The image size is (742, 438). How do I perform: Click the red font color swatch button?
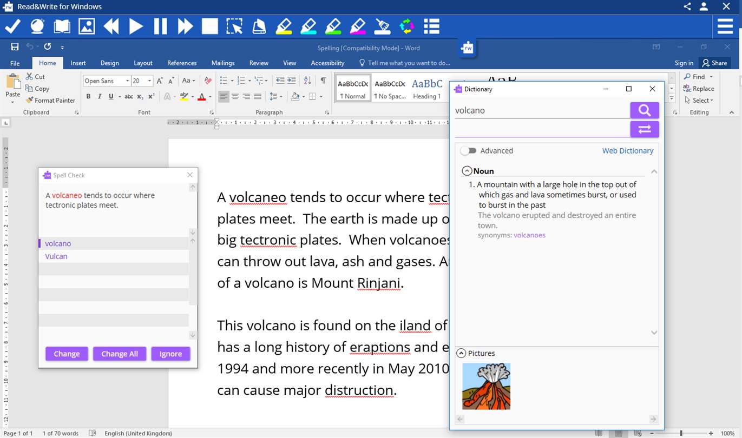tap(201, 97)
